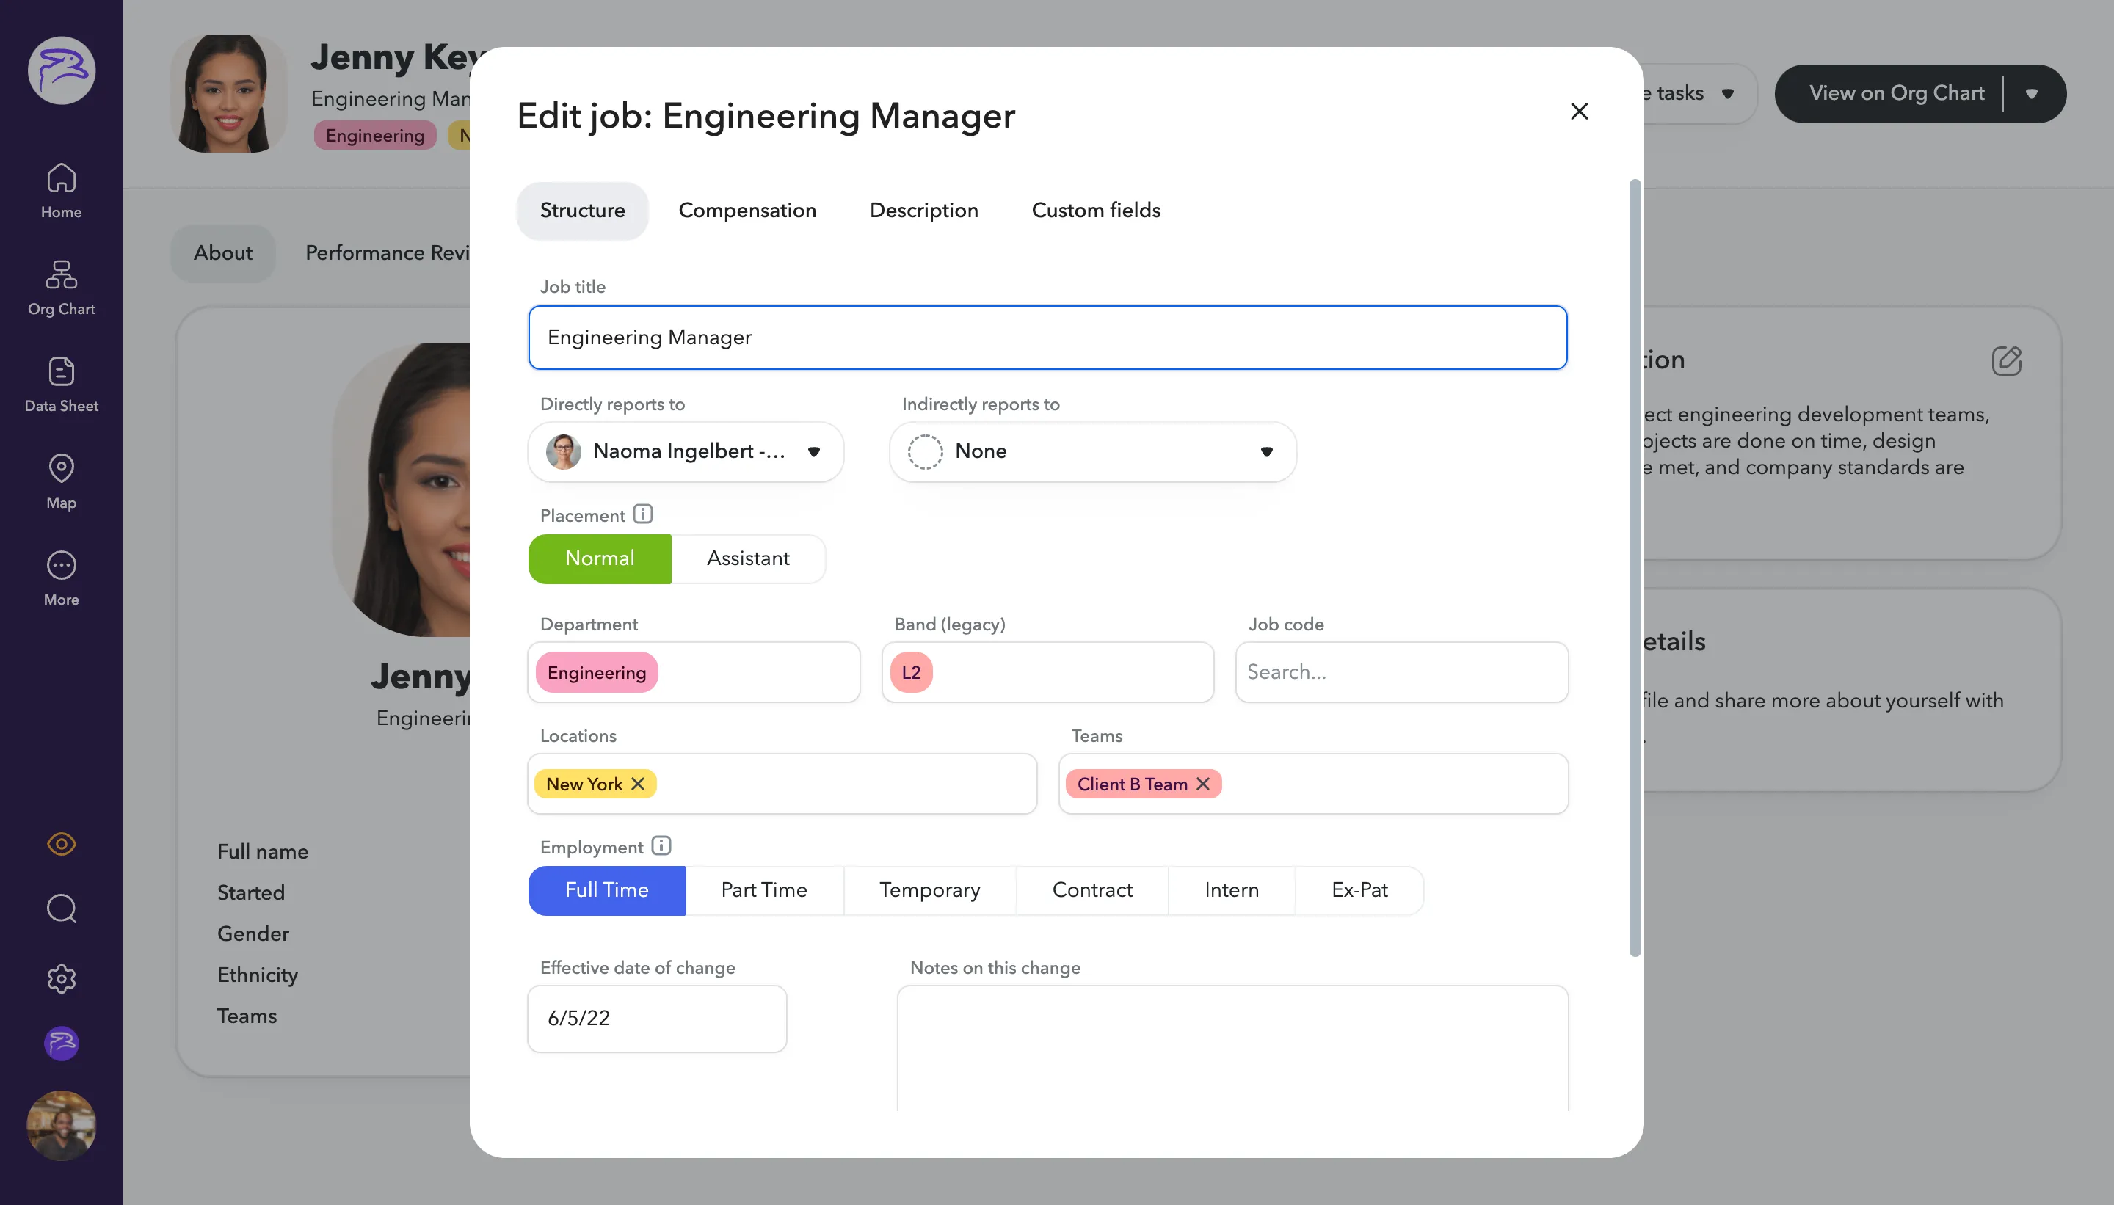The image size is (2114, 1205).
Task: Click the company logo at sidebar top
Action: coord(61,70)
